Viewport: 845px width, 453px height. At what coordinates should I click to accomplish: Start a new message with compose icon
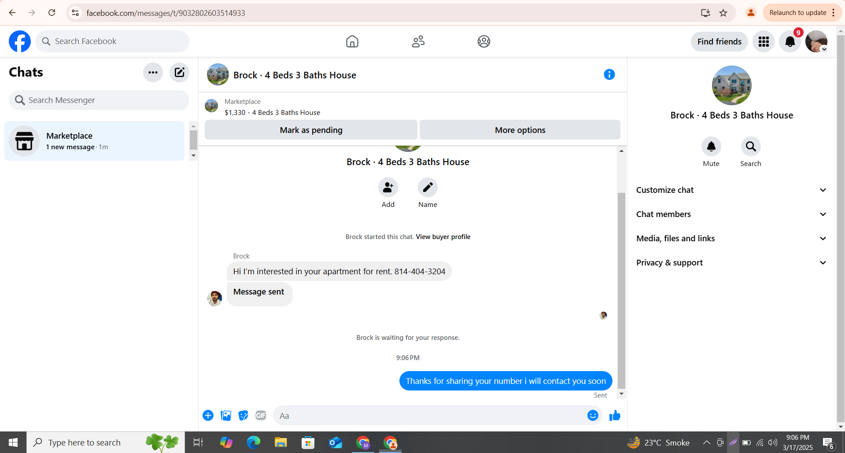179,72
